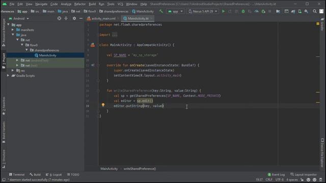Viewport: 326px width, 183px height.
Task: Open the Event Log
Action: pos(276,174)
